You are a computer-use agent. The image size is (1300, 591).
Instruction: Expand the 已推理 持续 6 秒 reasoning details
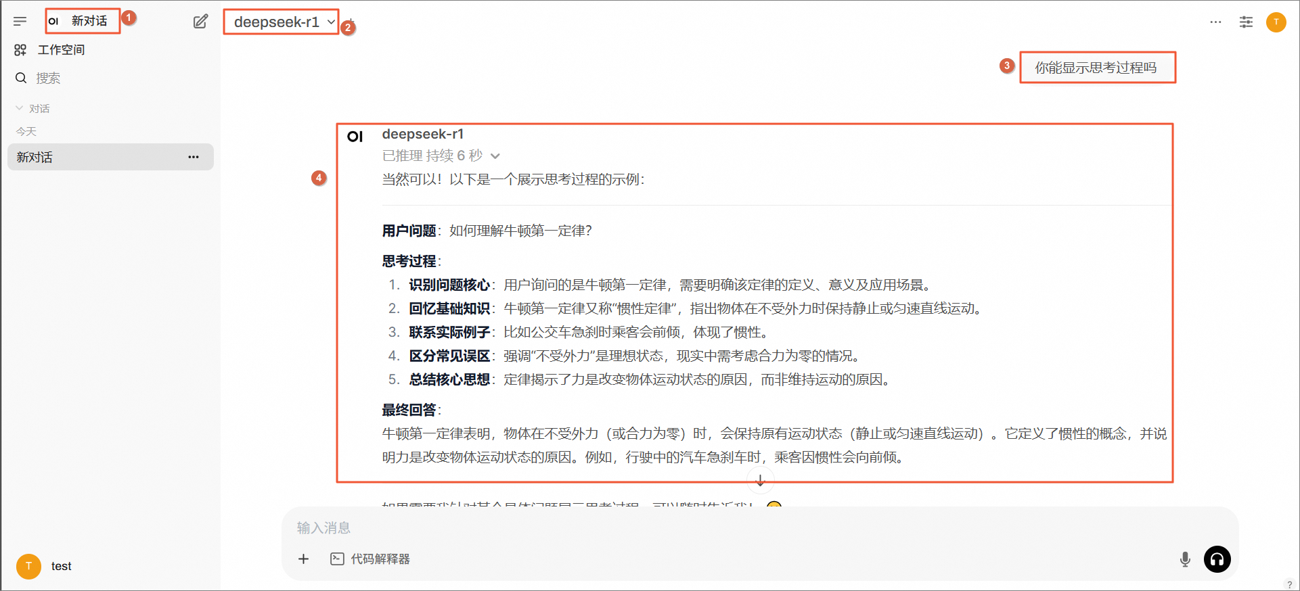pyautogui.click(x=441, y=156)
